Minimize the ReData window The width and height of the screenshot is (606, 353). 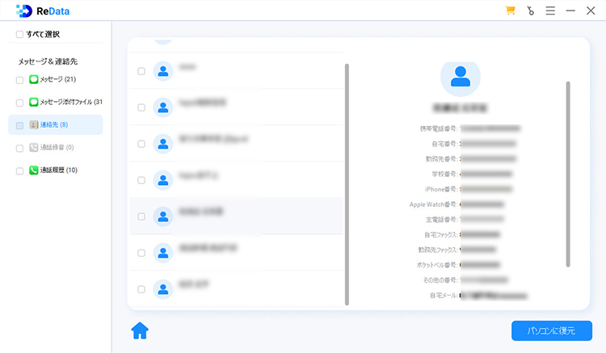(570, 11)
